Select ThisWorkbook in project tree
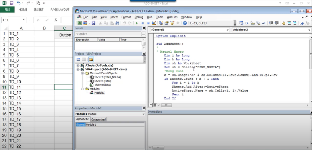Image resolution: width=312 pixels, height=150 pixels. click(x=103, y=85)
